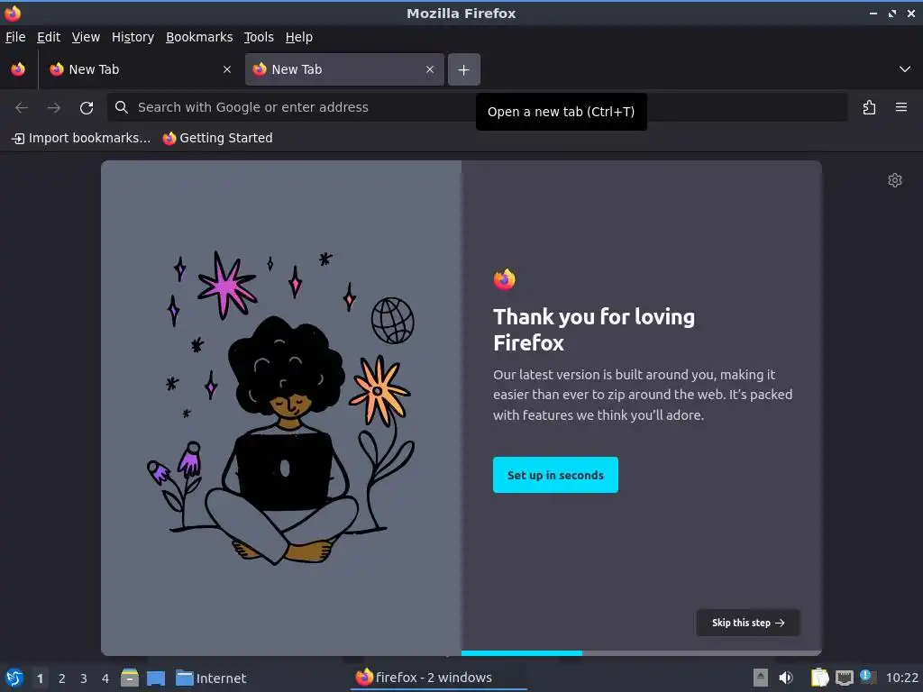Open the hamburger application menu
Image resolution: width=923 pixels, height=692 pixels.
click(900, 108)
